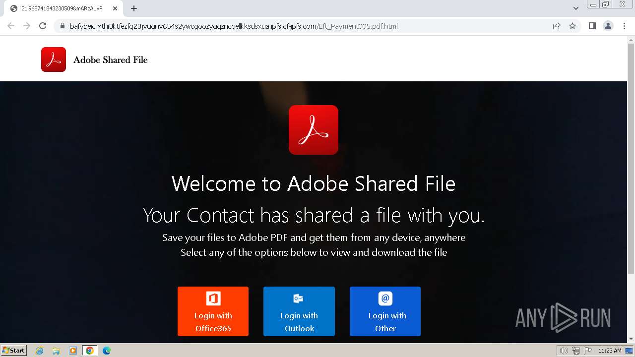Click the volume speaker tray icon
This screenshot has height=357, width=635.
[x=564, y=351]
